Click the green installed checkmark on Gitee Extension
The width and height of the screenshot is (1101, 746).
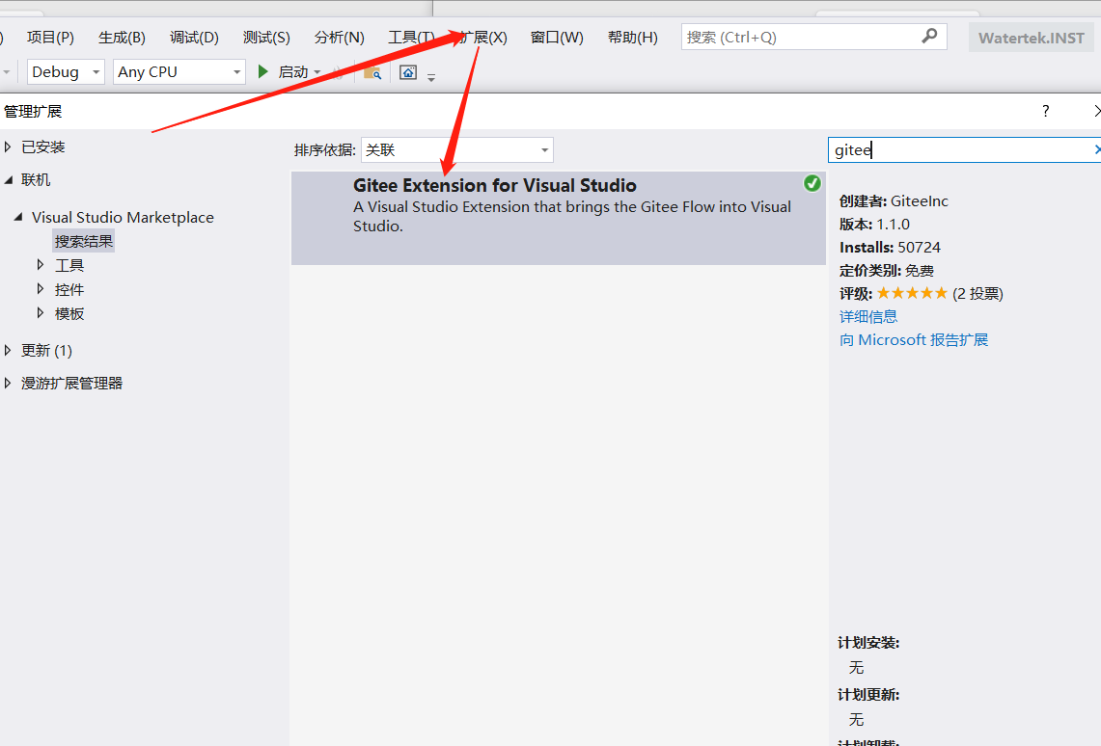[x=812, y=182]
